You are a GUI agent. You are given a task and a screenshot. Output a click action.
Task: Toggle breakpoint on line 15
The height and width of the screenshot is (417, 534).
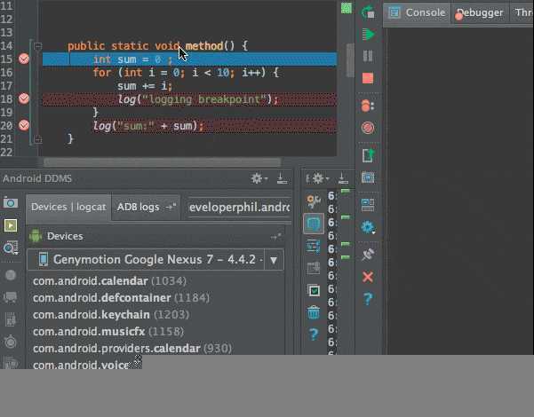(x=24, y=59)
